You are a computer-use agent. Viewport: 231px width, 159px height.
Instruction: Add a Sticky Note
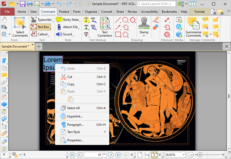(x=68, y=20)
